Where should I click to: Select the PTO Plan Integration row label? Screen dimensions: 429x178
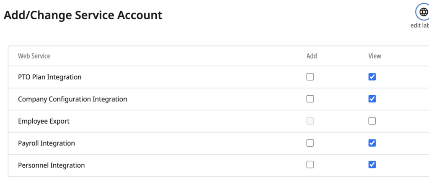pyautogui.click(x=49, y=77)
